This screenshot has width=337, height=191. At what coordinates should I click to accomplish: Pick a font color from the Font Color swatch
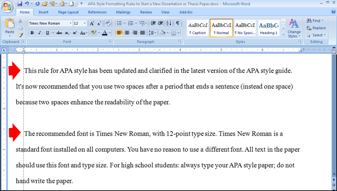click(x=104, y=33)
